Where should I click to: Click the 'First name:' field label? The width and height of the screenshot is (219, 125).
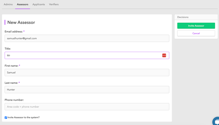(11, 66)
